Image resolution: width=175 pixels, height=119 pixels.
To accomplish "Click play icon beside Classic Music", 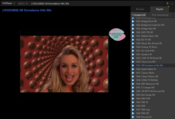I will click(x=133, y=73).
